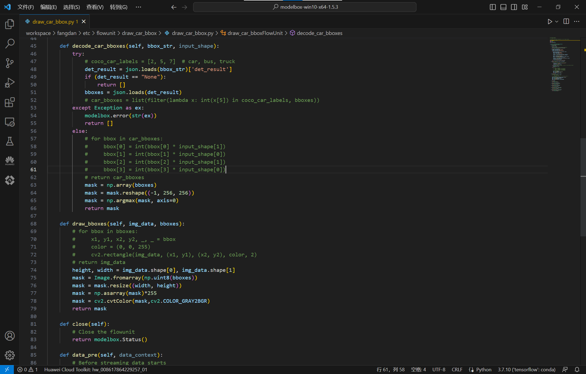Toggle the secondary side bar layout
586x374 pixels.
pyautogui.click(x=514, y=7)
